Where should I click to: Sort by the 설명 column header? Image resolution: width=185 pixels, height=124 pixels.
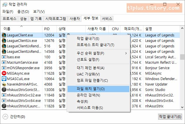click(x=162, y=29)
